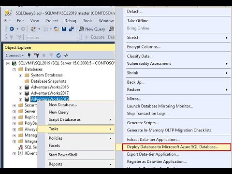Click the Open File folder icon
The image size is (232, 174).
[57, 29]
